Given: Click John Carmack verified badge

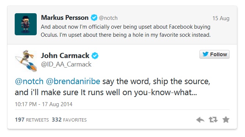Looking at the screenshot, I should pos(95,56).
